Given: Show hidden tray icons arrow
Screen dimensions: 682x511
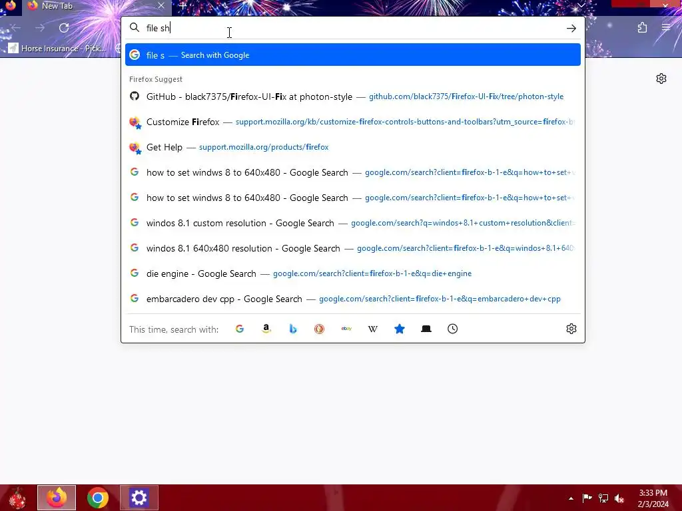Looking at the screenshot, I should (571, 498).
